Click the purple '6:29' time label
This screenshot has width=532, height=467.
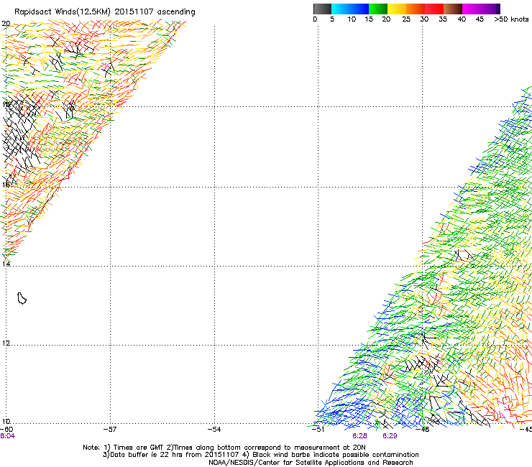pyautogui.click(x=390, y=436)
